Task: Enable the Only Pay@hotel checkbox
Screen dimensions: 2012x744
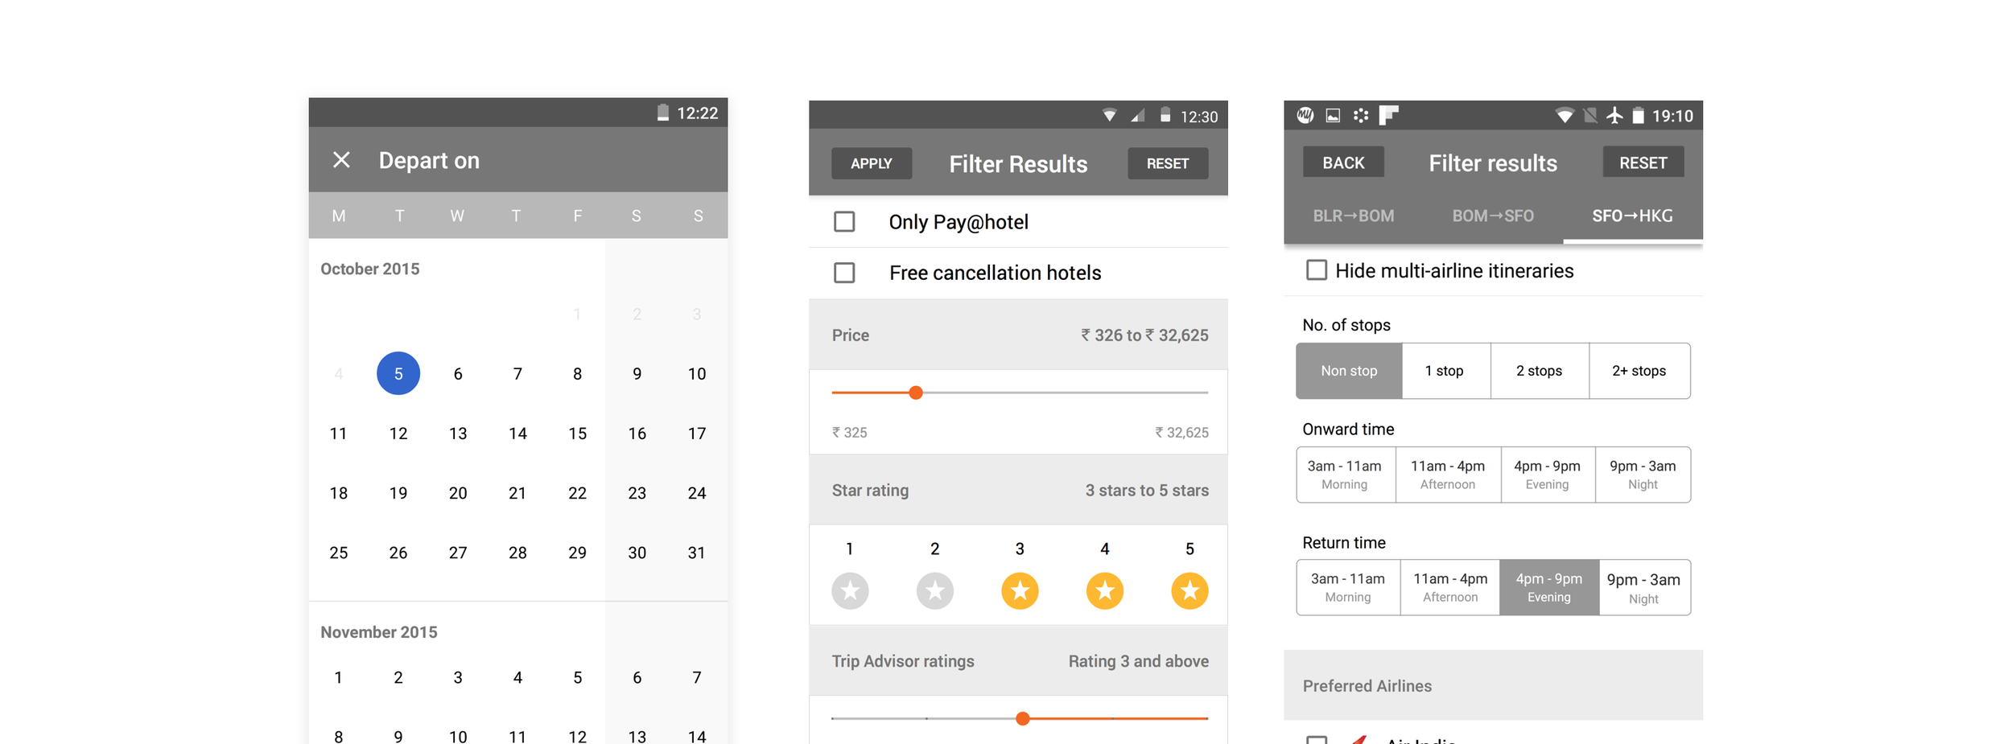Action: pyautogui.click(x=844, y=221)
